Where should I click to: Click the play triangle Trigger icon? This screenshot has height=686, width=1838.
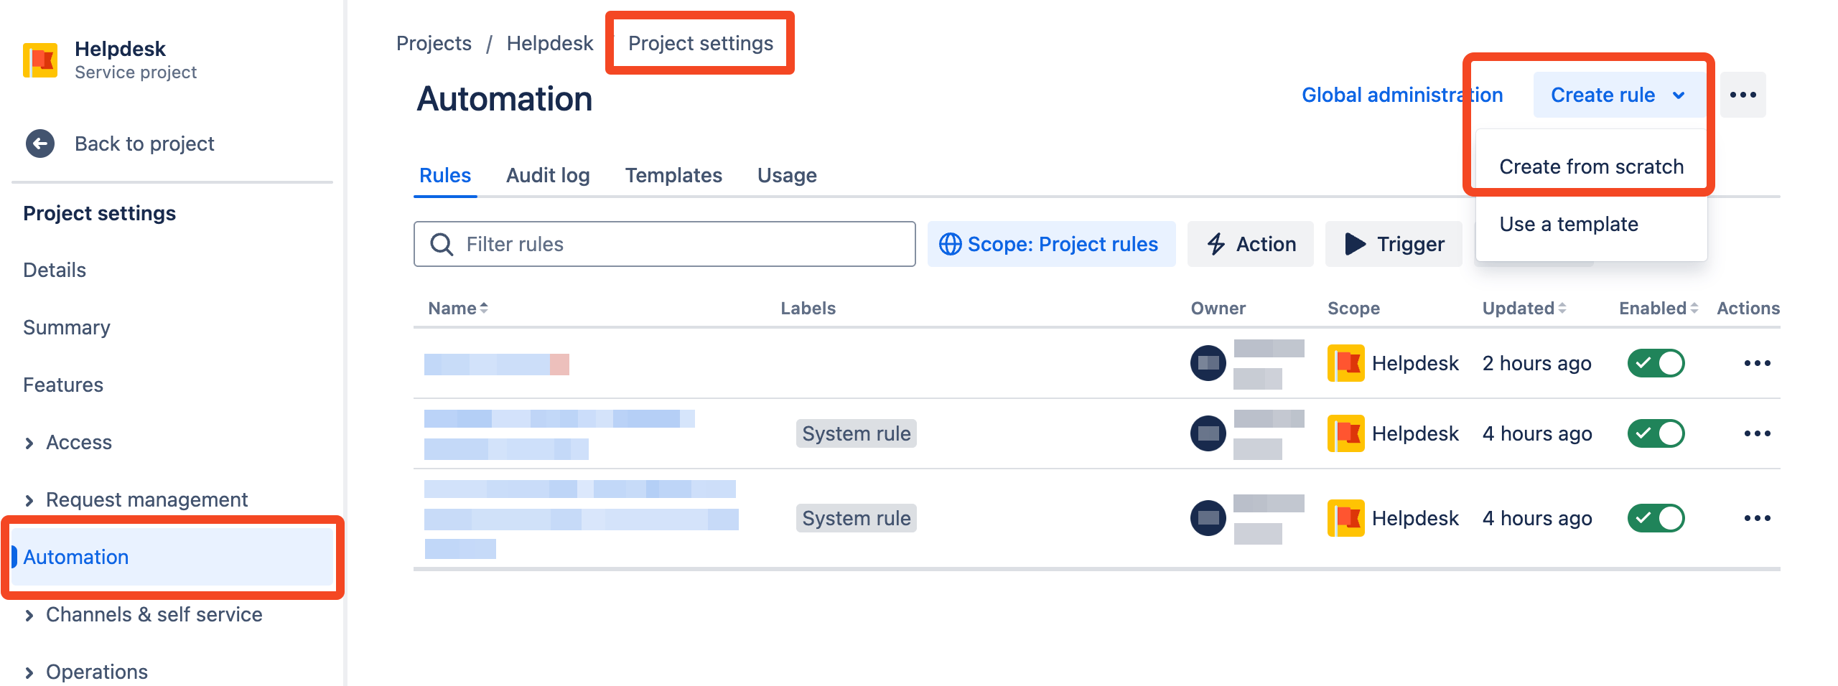tap(1355, 244)
